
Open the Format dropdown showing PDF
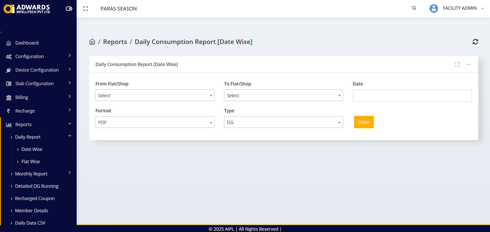[155, 122]
